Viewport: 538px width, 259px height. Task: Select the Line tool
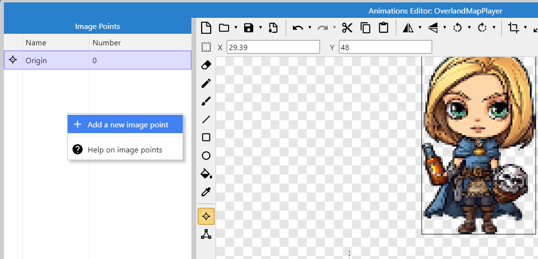(x=206, y=119)
